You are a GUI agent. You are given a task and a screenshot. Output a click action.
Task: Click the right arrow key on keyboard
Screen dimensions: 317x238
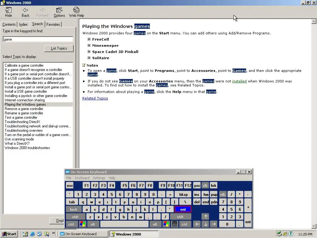pyautogui.click(x=214, y=224)
